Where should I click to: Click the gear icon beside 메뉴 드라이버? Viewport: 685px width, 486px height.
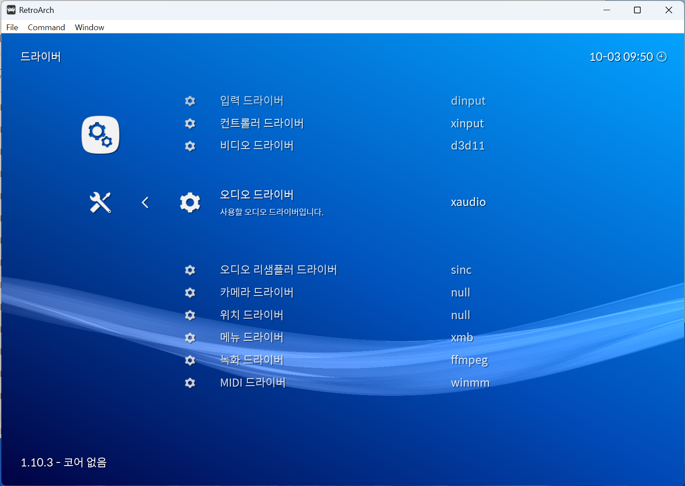coord(190,338)
